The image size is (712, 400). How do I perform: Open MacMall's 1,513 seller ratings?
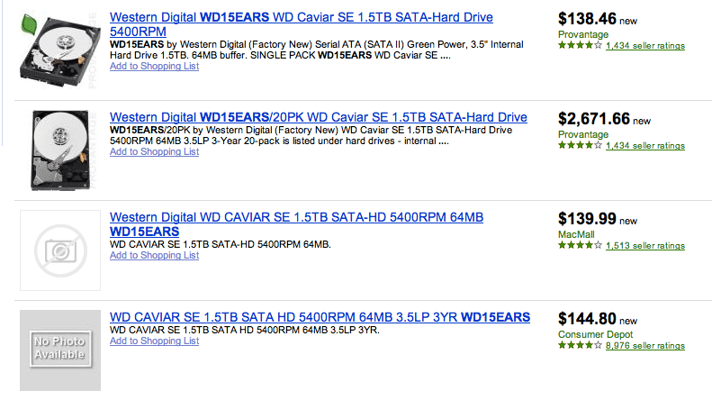point(644,245)
